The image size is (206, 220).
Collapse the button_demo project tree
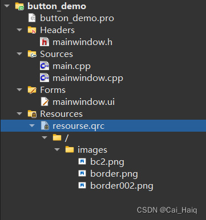(7, 6)
